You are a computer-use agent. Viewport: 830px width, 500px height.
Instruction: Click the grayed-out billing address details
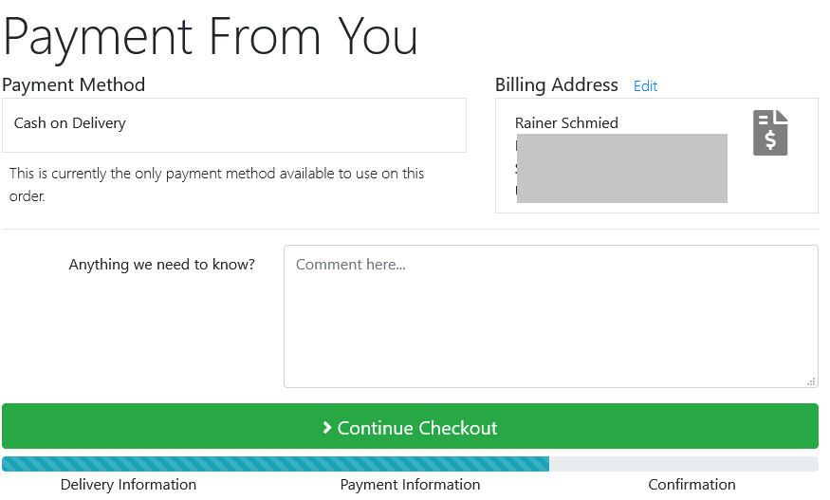622,169
